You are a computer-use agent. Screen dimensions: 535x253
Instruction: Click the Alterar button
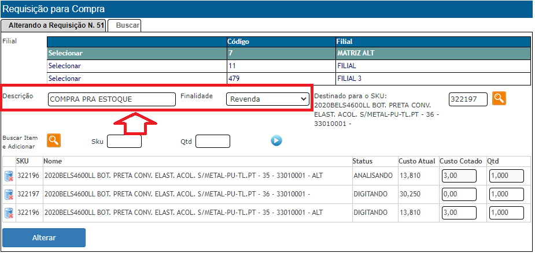click(x=44, y=237)
